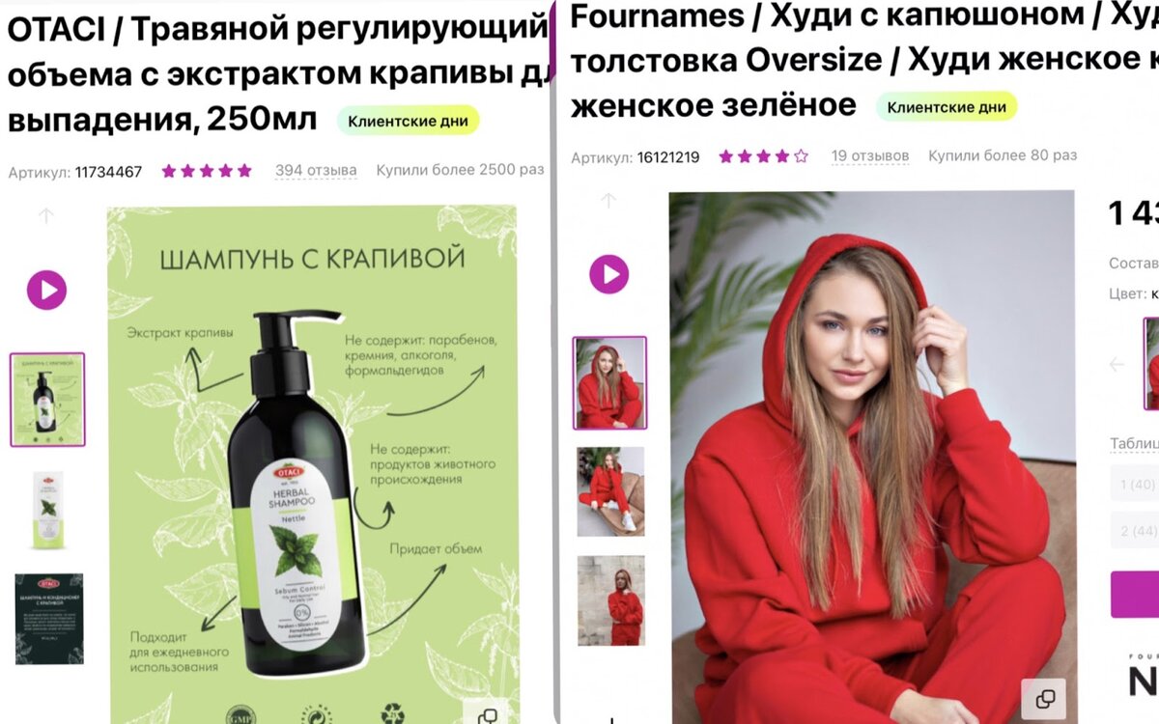
Task: Open the 19 отзывов reviews link
Action: point(870,155)
